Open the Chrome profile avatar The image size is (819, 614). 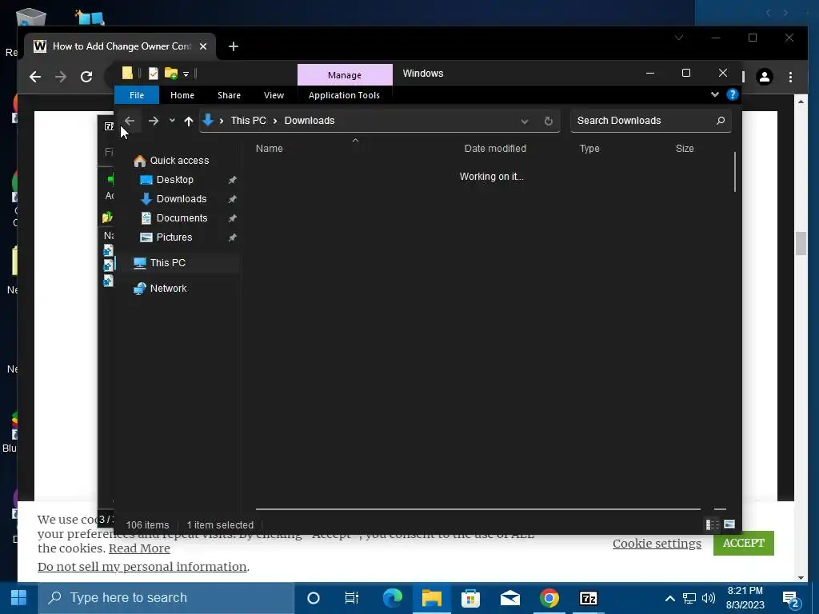click(765, 77)
